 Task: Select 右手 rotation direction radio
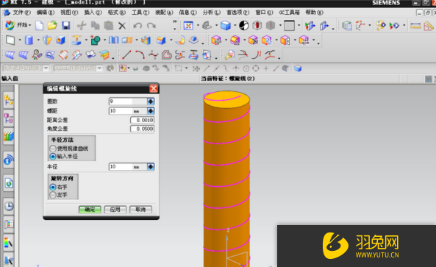(x=52, y=187)
